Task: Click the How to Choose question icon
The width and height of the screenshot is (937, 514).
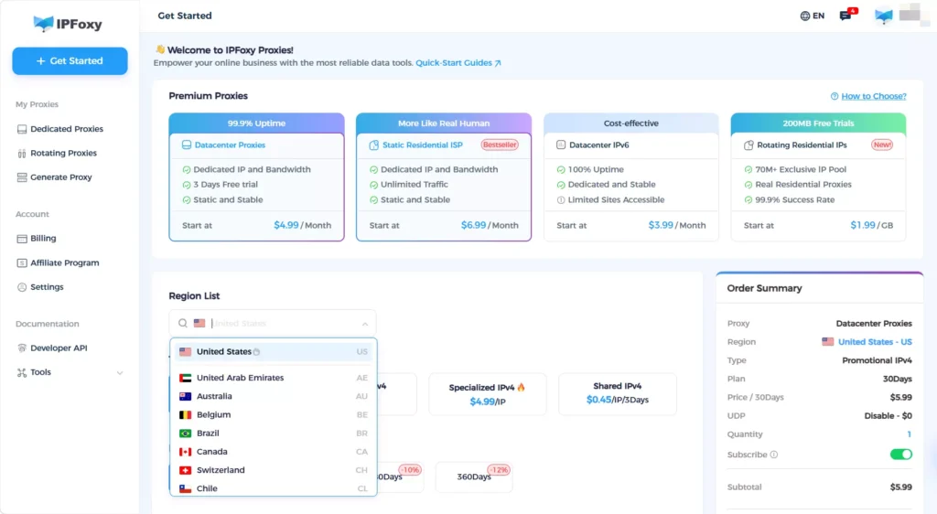Action: (835, 96)
